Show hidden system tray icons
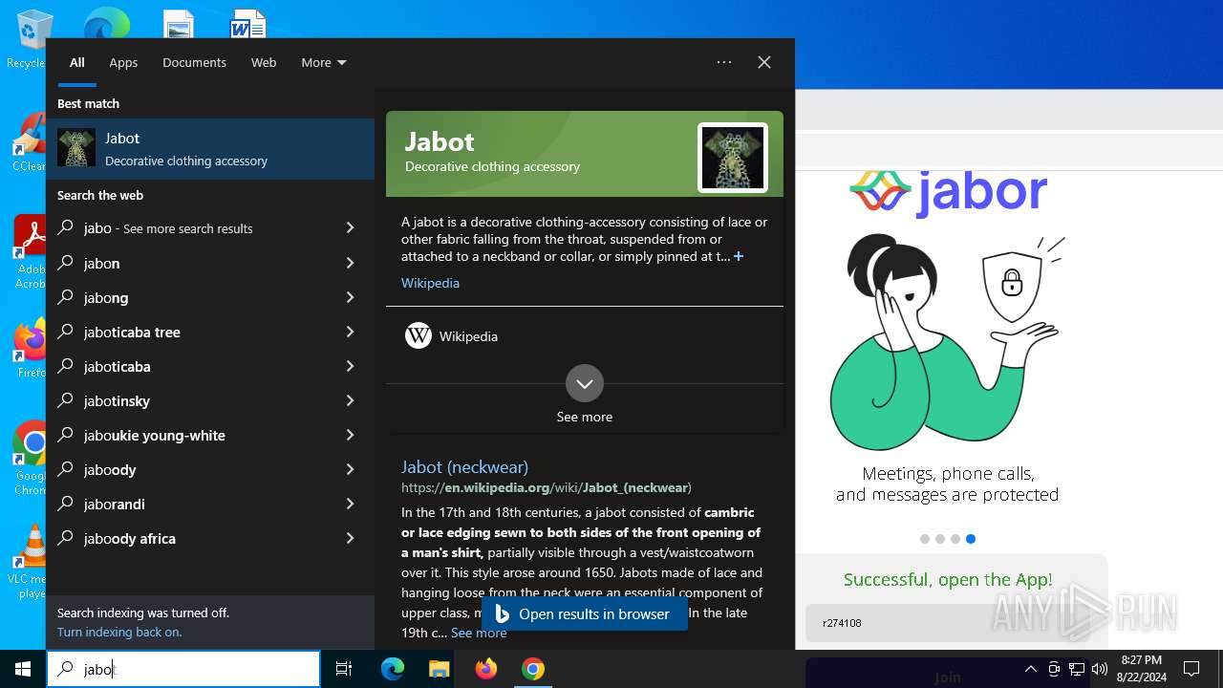The width and height of the screenshot is (1223, 688). click(1030, 669)
